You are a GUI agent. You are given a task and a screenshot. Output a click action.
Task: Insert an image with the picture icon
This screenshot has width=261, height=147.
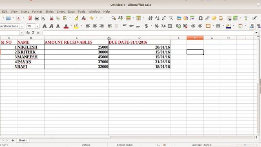click(179, 18)
